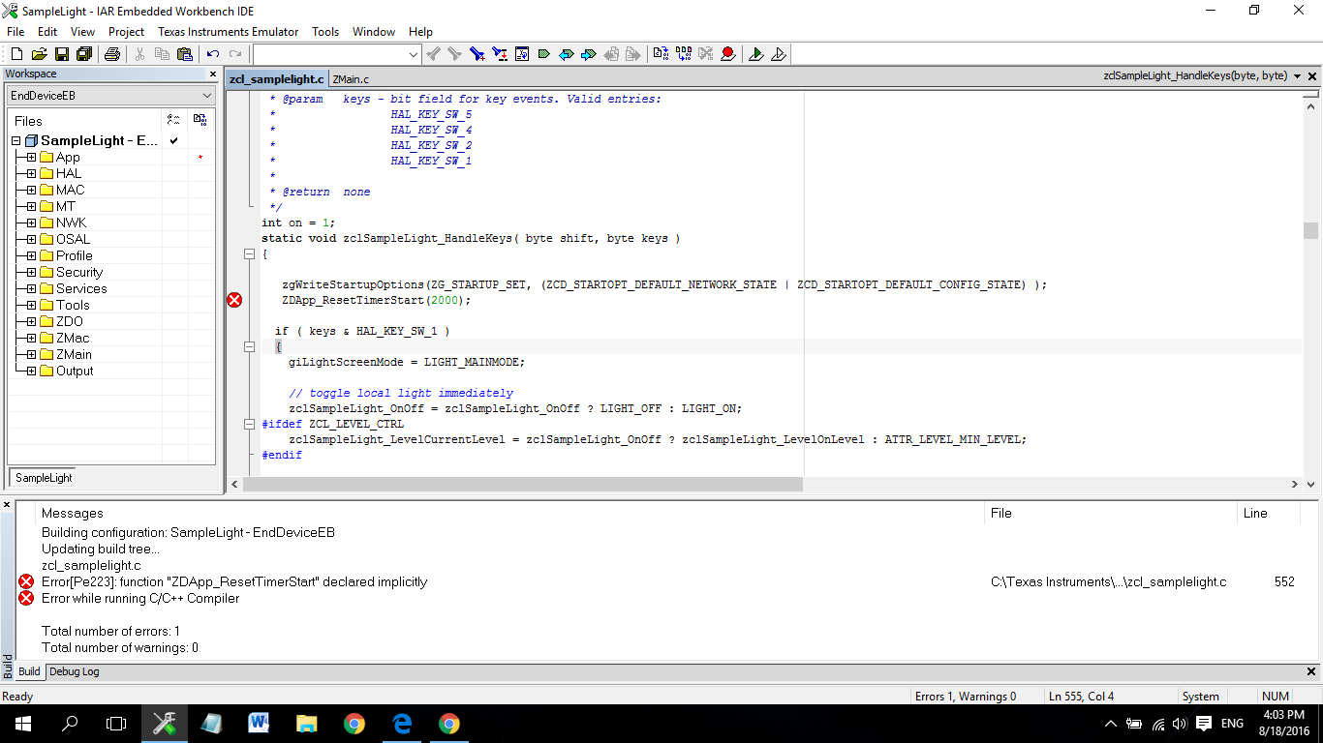
Task: Close the Workspace panel
Action: tap(213, 74)
